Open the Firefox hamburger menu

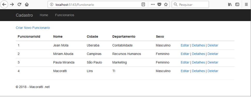(x=246, y=4)
